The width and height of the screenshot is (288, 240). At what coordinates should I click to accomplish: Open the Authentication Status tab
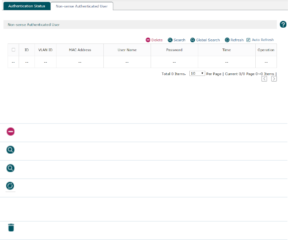[27, 6]
